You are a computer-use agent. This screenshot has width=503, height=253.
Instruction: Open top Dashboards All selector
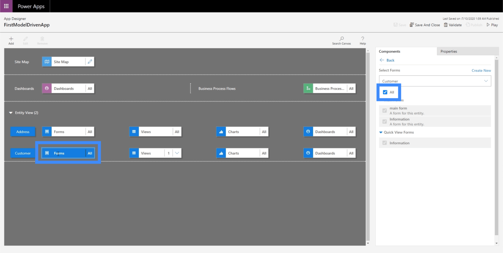click(90, 88)
